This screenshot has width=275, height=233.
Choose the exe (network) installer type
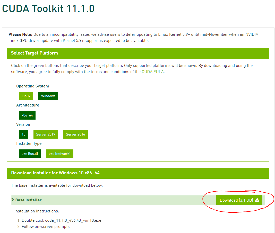point(60,154)
